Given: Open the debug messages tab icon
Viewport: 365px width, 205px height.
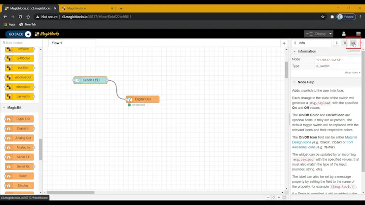Looking at the screenshot, I should 345,43.
